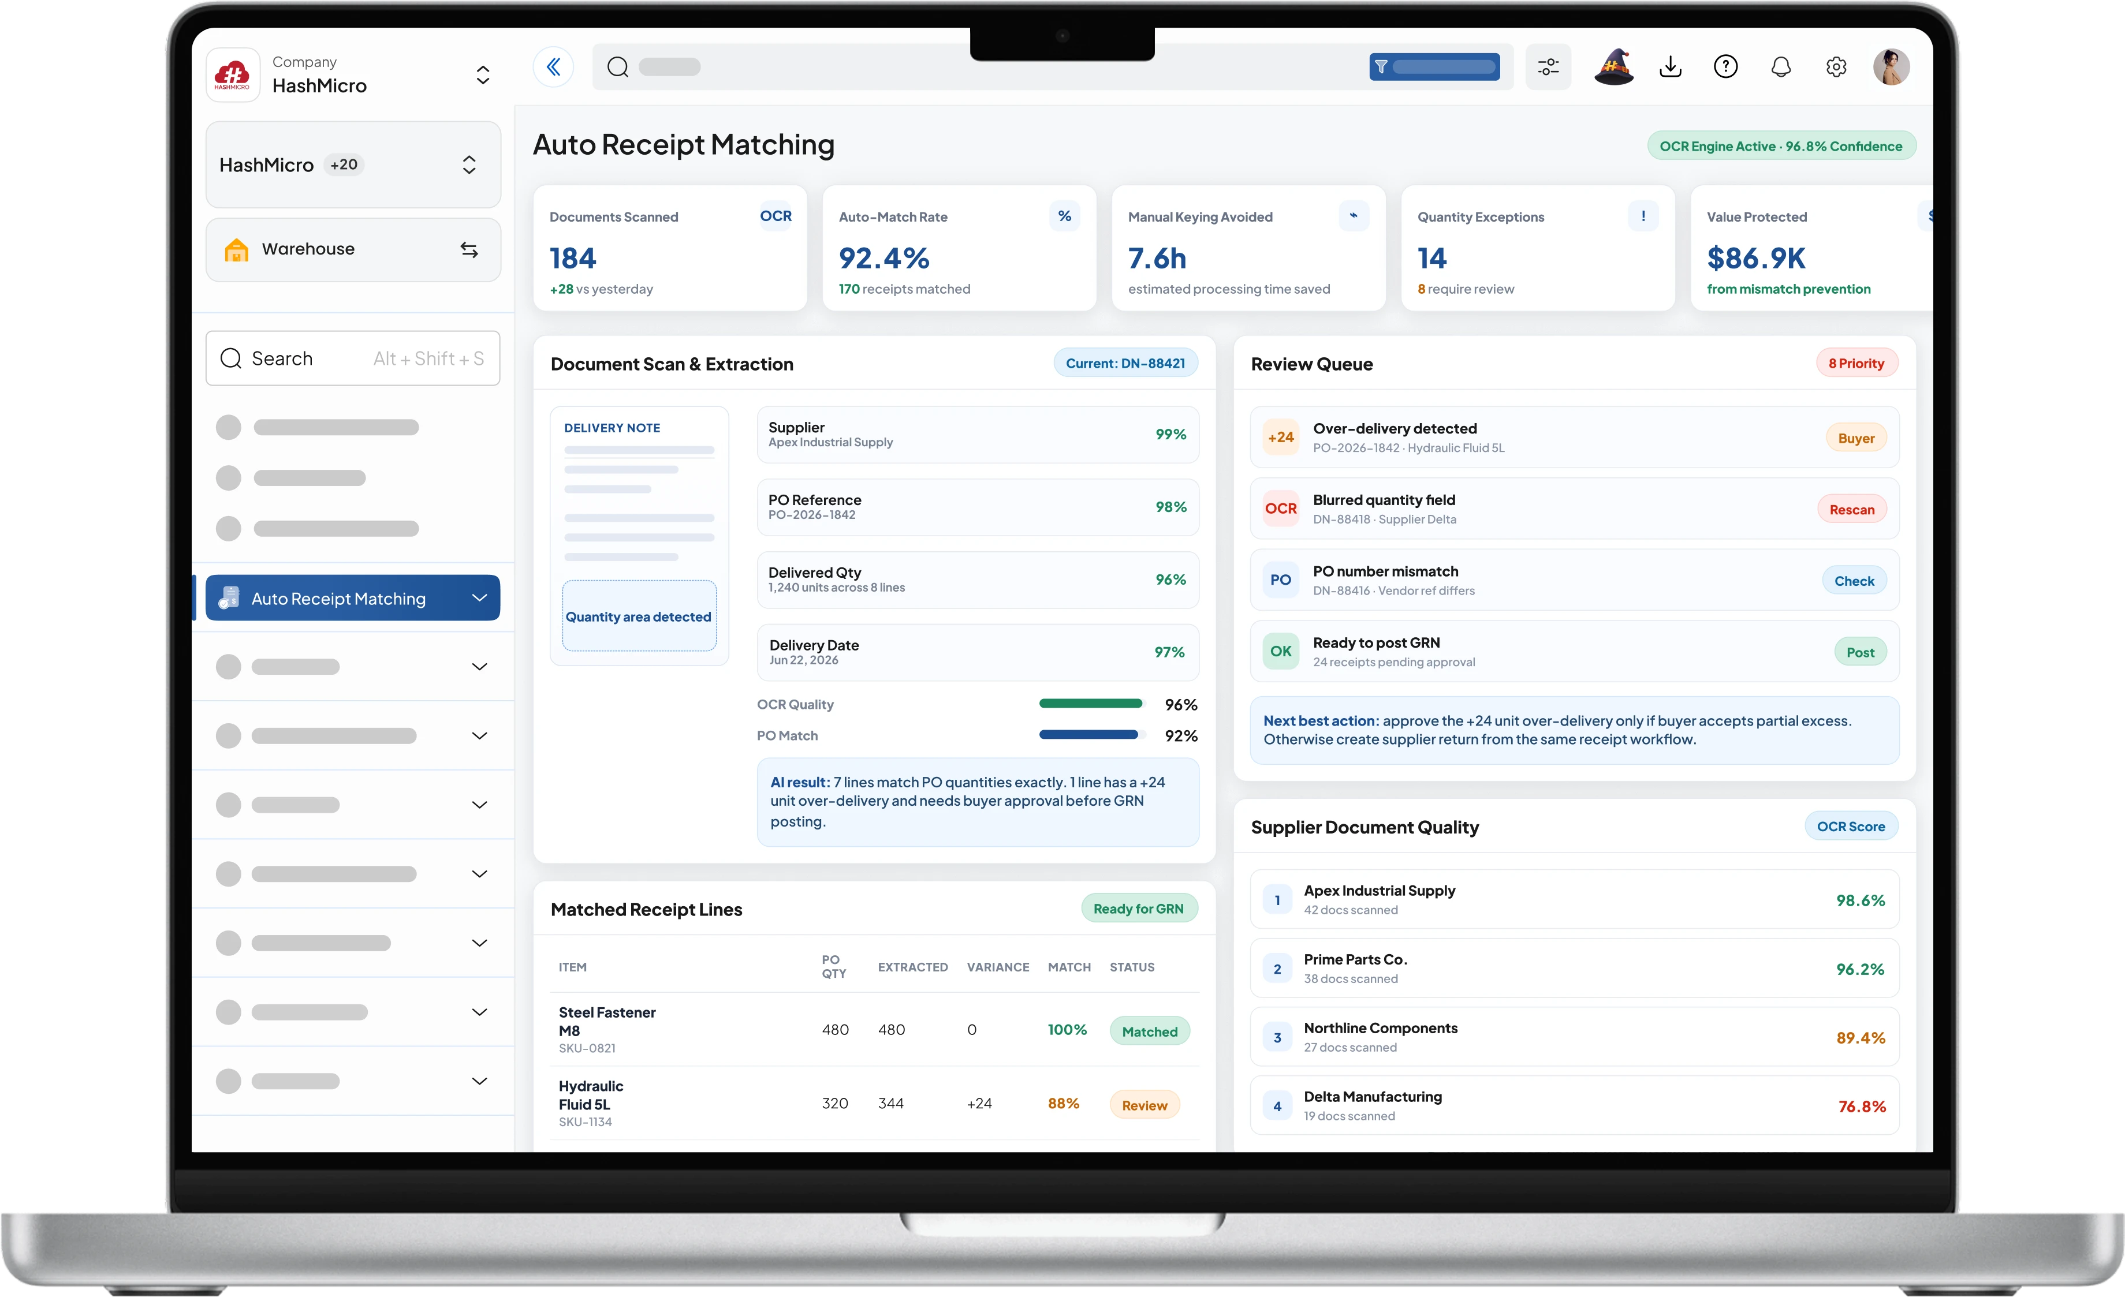Click the exclamation icon on Quantity Exceptions card
The width and height of the screenshot is (2125, 1297).
pyautogui.click(x=1643, y=216)
